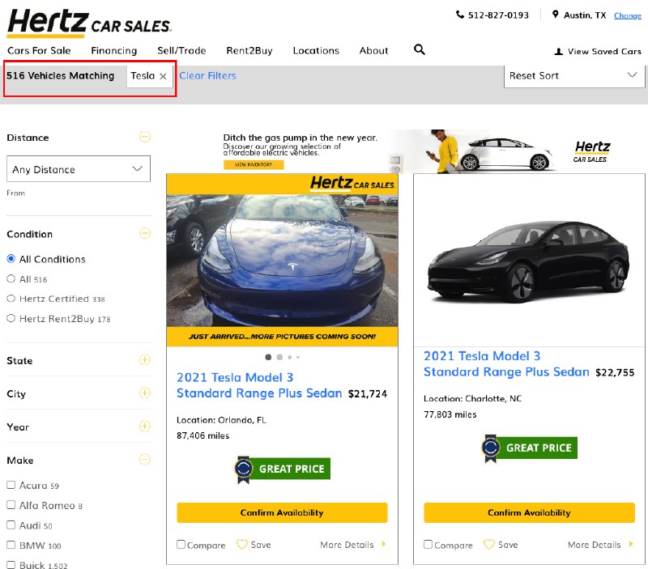Click the Great Price badge on Charlotte card
Screen dimensions: 648x569
(x=530, y=448)
